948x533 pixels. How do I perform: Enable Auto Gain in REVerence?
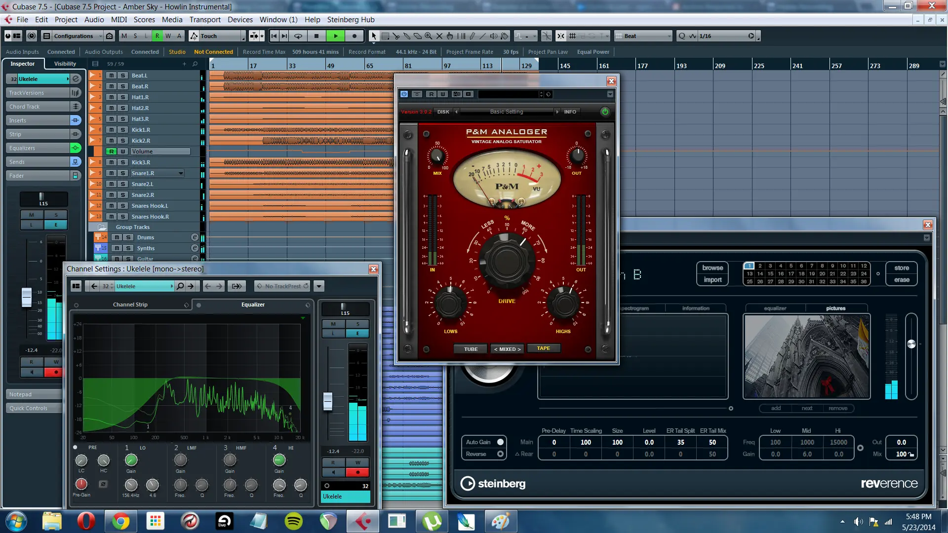(500, 442)
